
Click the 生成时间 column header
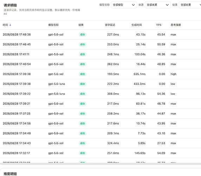(137, 25)
